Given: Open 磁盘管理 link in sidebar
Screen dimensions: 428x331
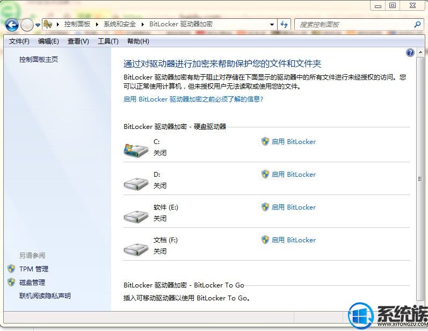Looking at the screenshot, I should 32,282.
